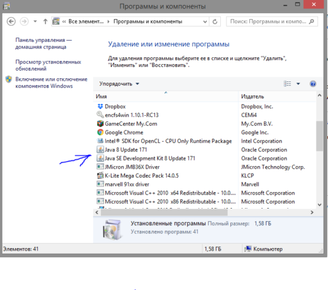
Task: Select Visual C++ 2010 x86 icon
Action: (100, 201)
